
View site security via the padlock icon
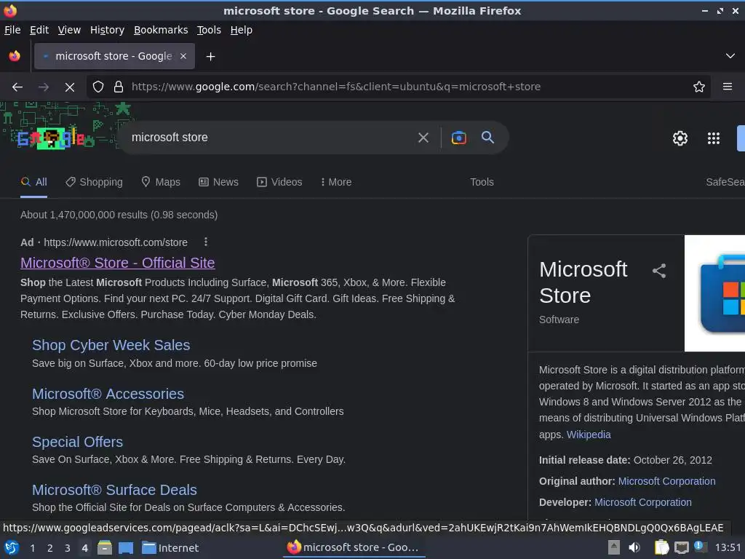coord(119,87)
